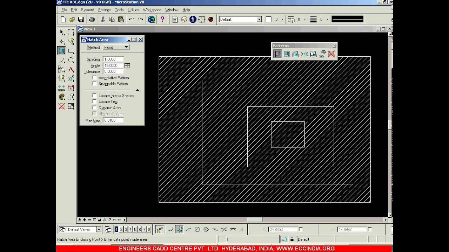The width and height of the screenshot is (449, 252).
Task: Collapse extended Hatch Area settings triangle
Action: [x=138, y=90]
